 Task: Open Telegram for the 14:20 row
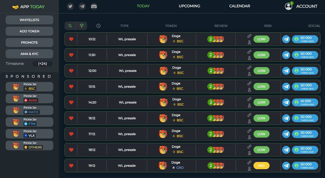click(286, 103)
